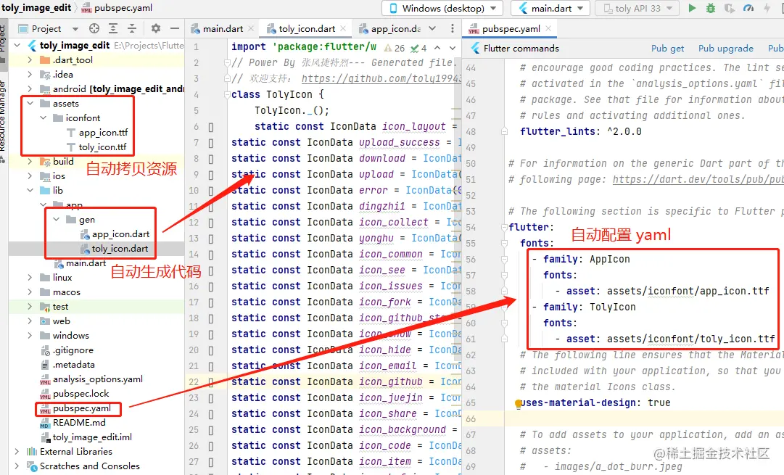
Task: Click the gutter icon preview on line 26
Action: point(211,447)
